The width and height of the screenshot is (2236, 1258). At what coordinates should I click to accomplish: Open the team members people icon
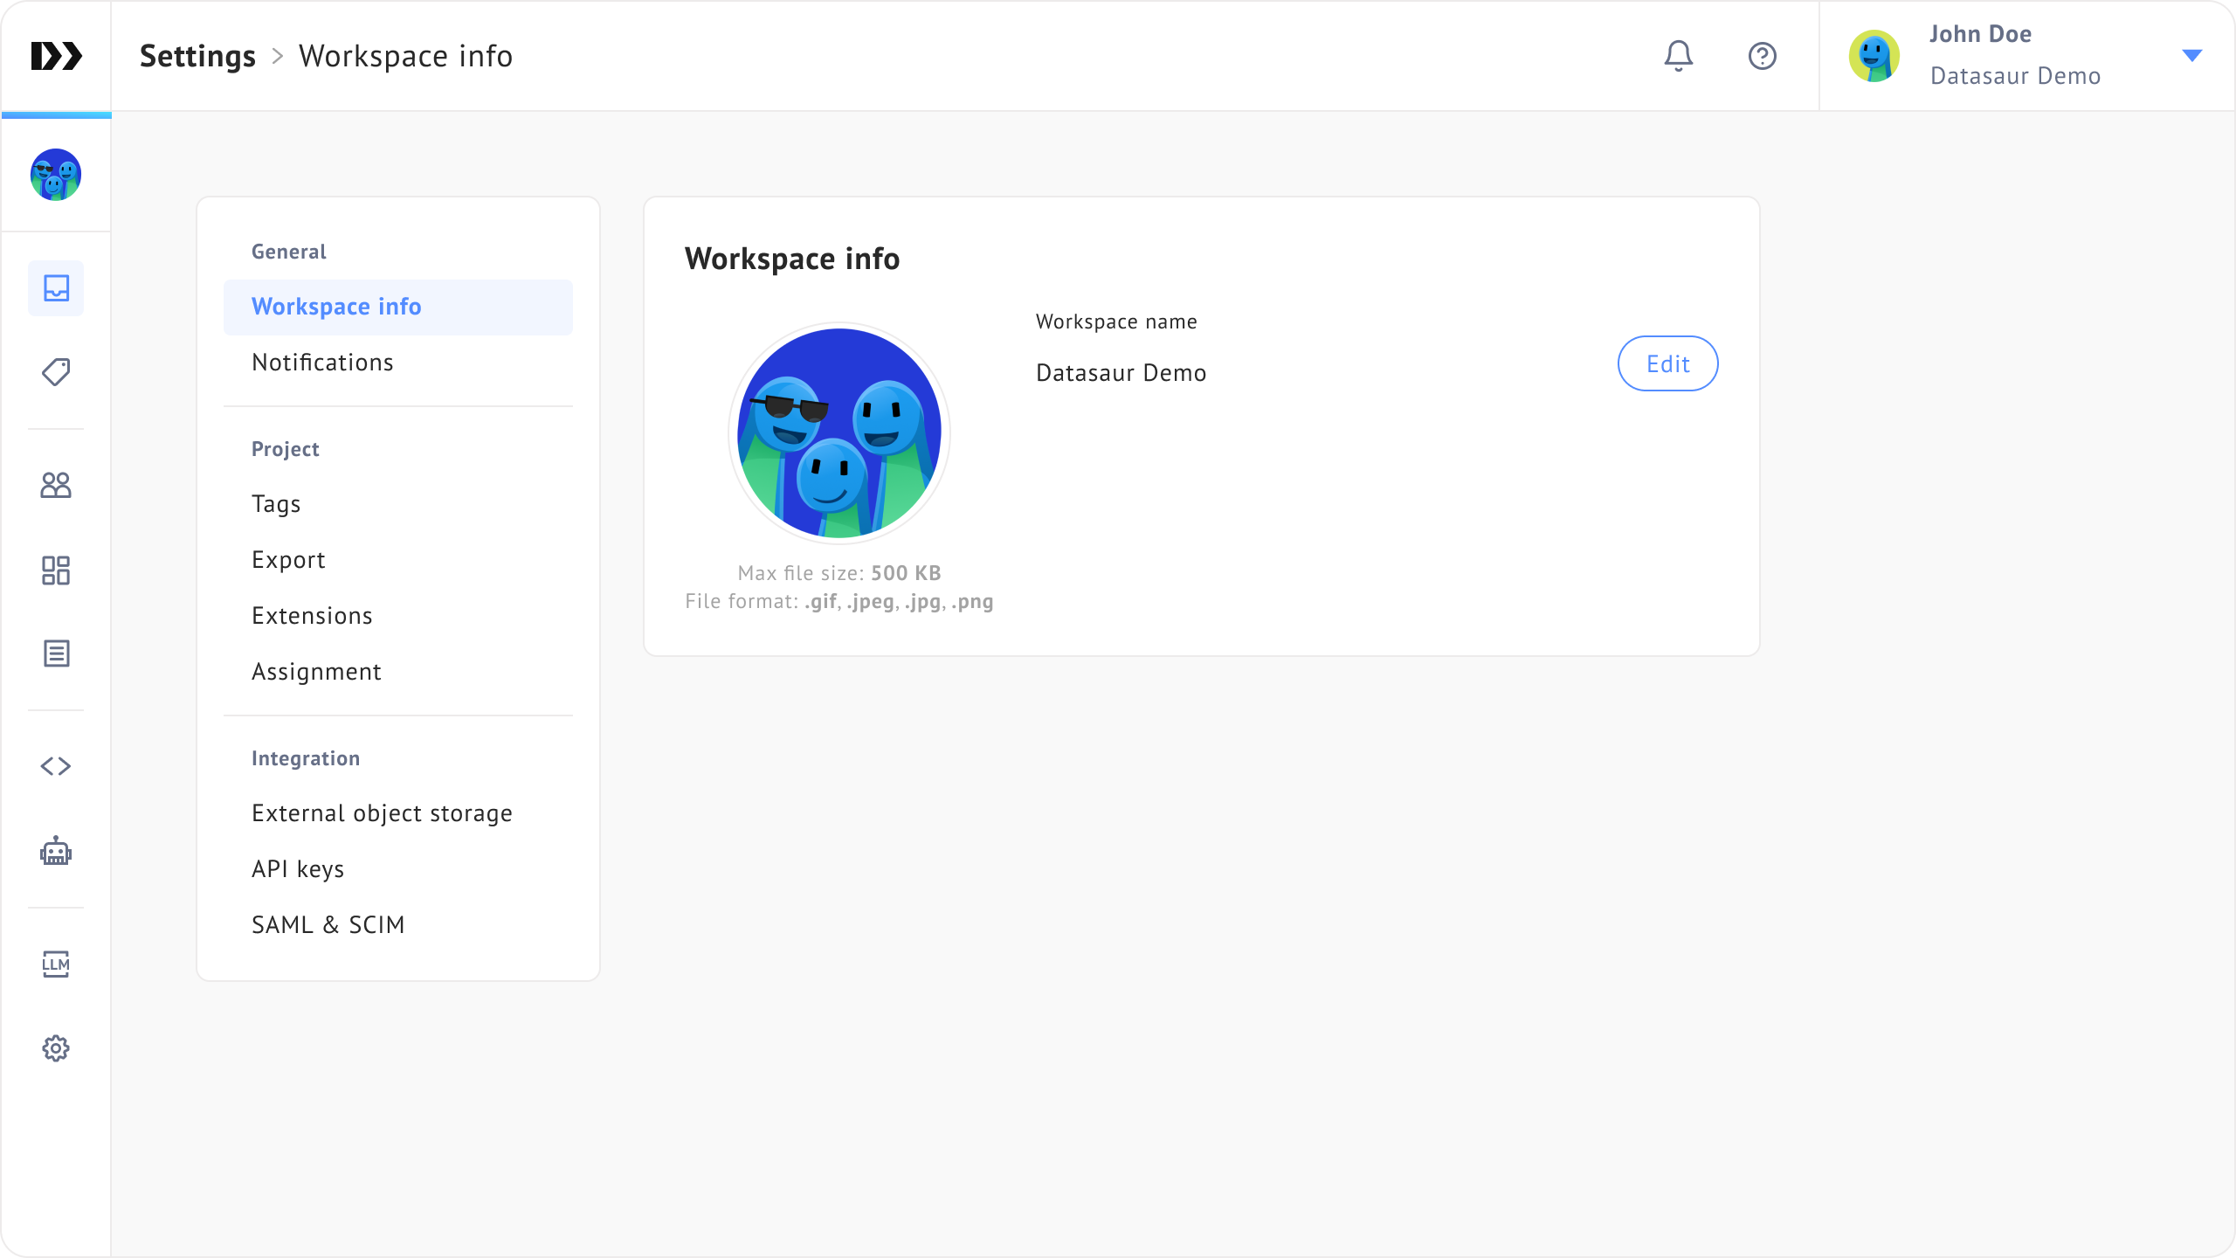[x=56, y=485]
